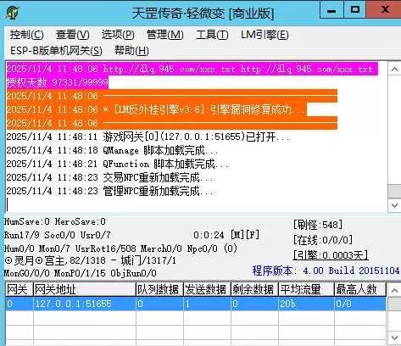This screenshot has width=401, height=346.
Task: Click the QManage 脚本加载完成 log line
Action: pos(112,150)
